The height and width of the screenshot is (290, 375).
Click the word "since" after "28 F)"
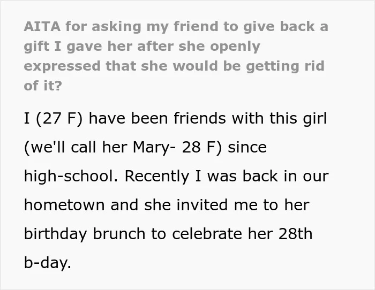tap(247, 147)
